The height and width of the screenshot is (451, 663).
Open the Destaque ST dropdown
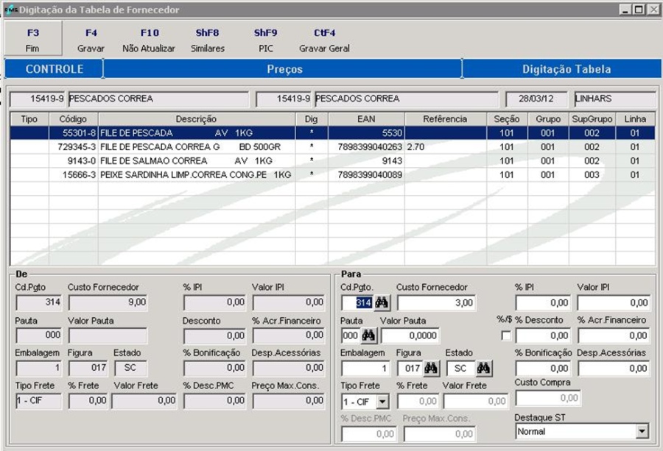(x=642, y=431)
